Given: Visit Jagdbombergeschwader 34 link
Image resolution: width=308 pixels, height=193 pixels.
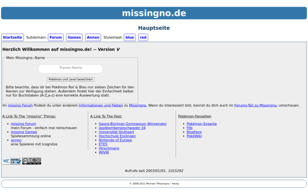Looking at the screenshot, I should click(122, 128).
